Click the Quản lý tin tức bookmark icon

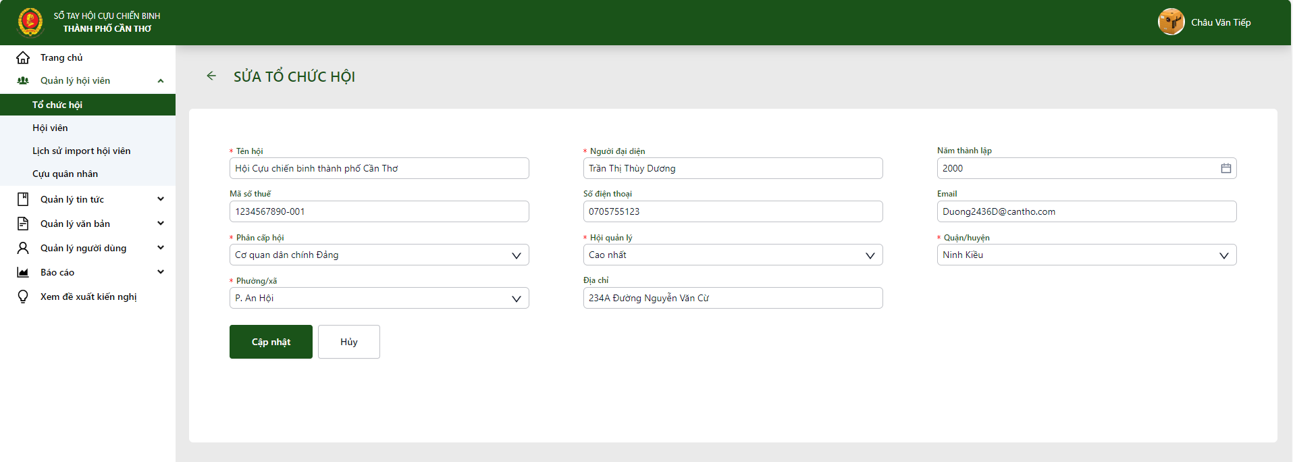pyautogui.click(x=23, y=199)
